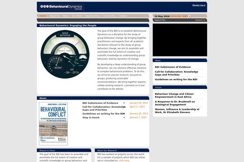Open sidebar news 'BDI Submission of Evidence'
Viewport: 244px width, 162px height.
pos(173,67)
